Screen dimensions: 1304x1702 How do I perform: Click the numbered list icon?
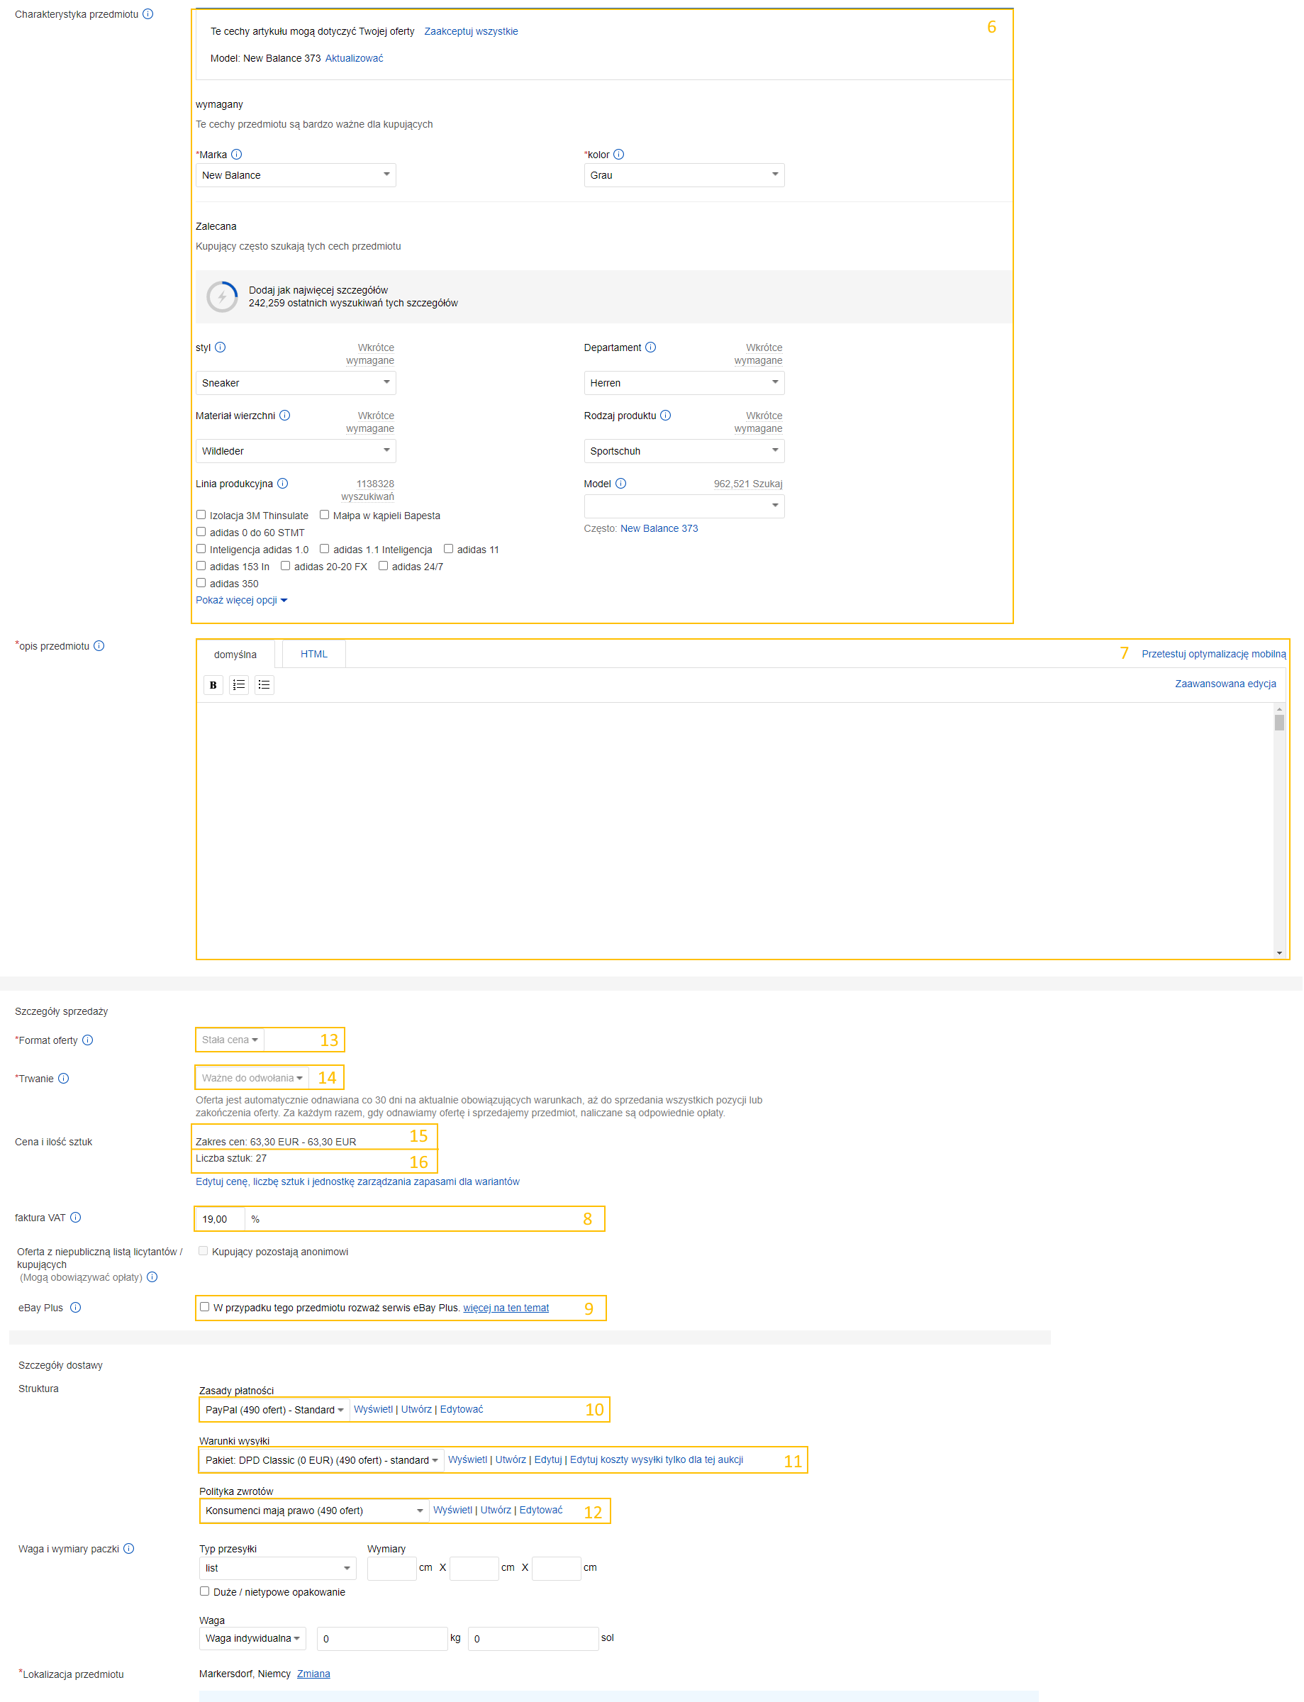[x=238, y=685]
